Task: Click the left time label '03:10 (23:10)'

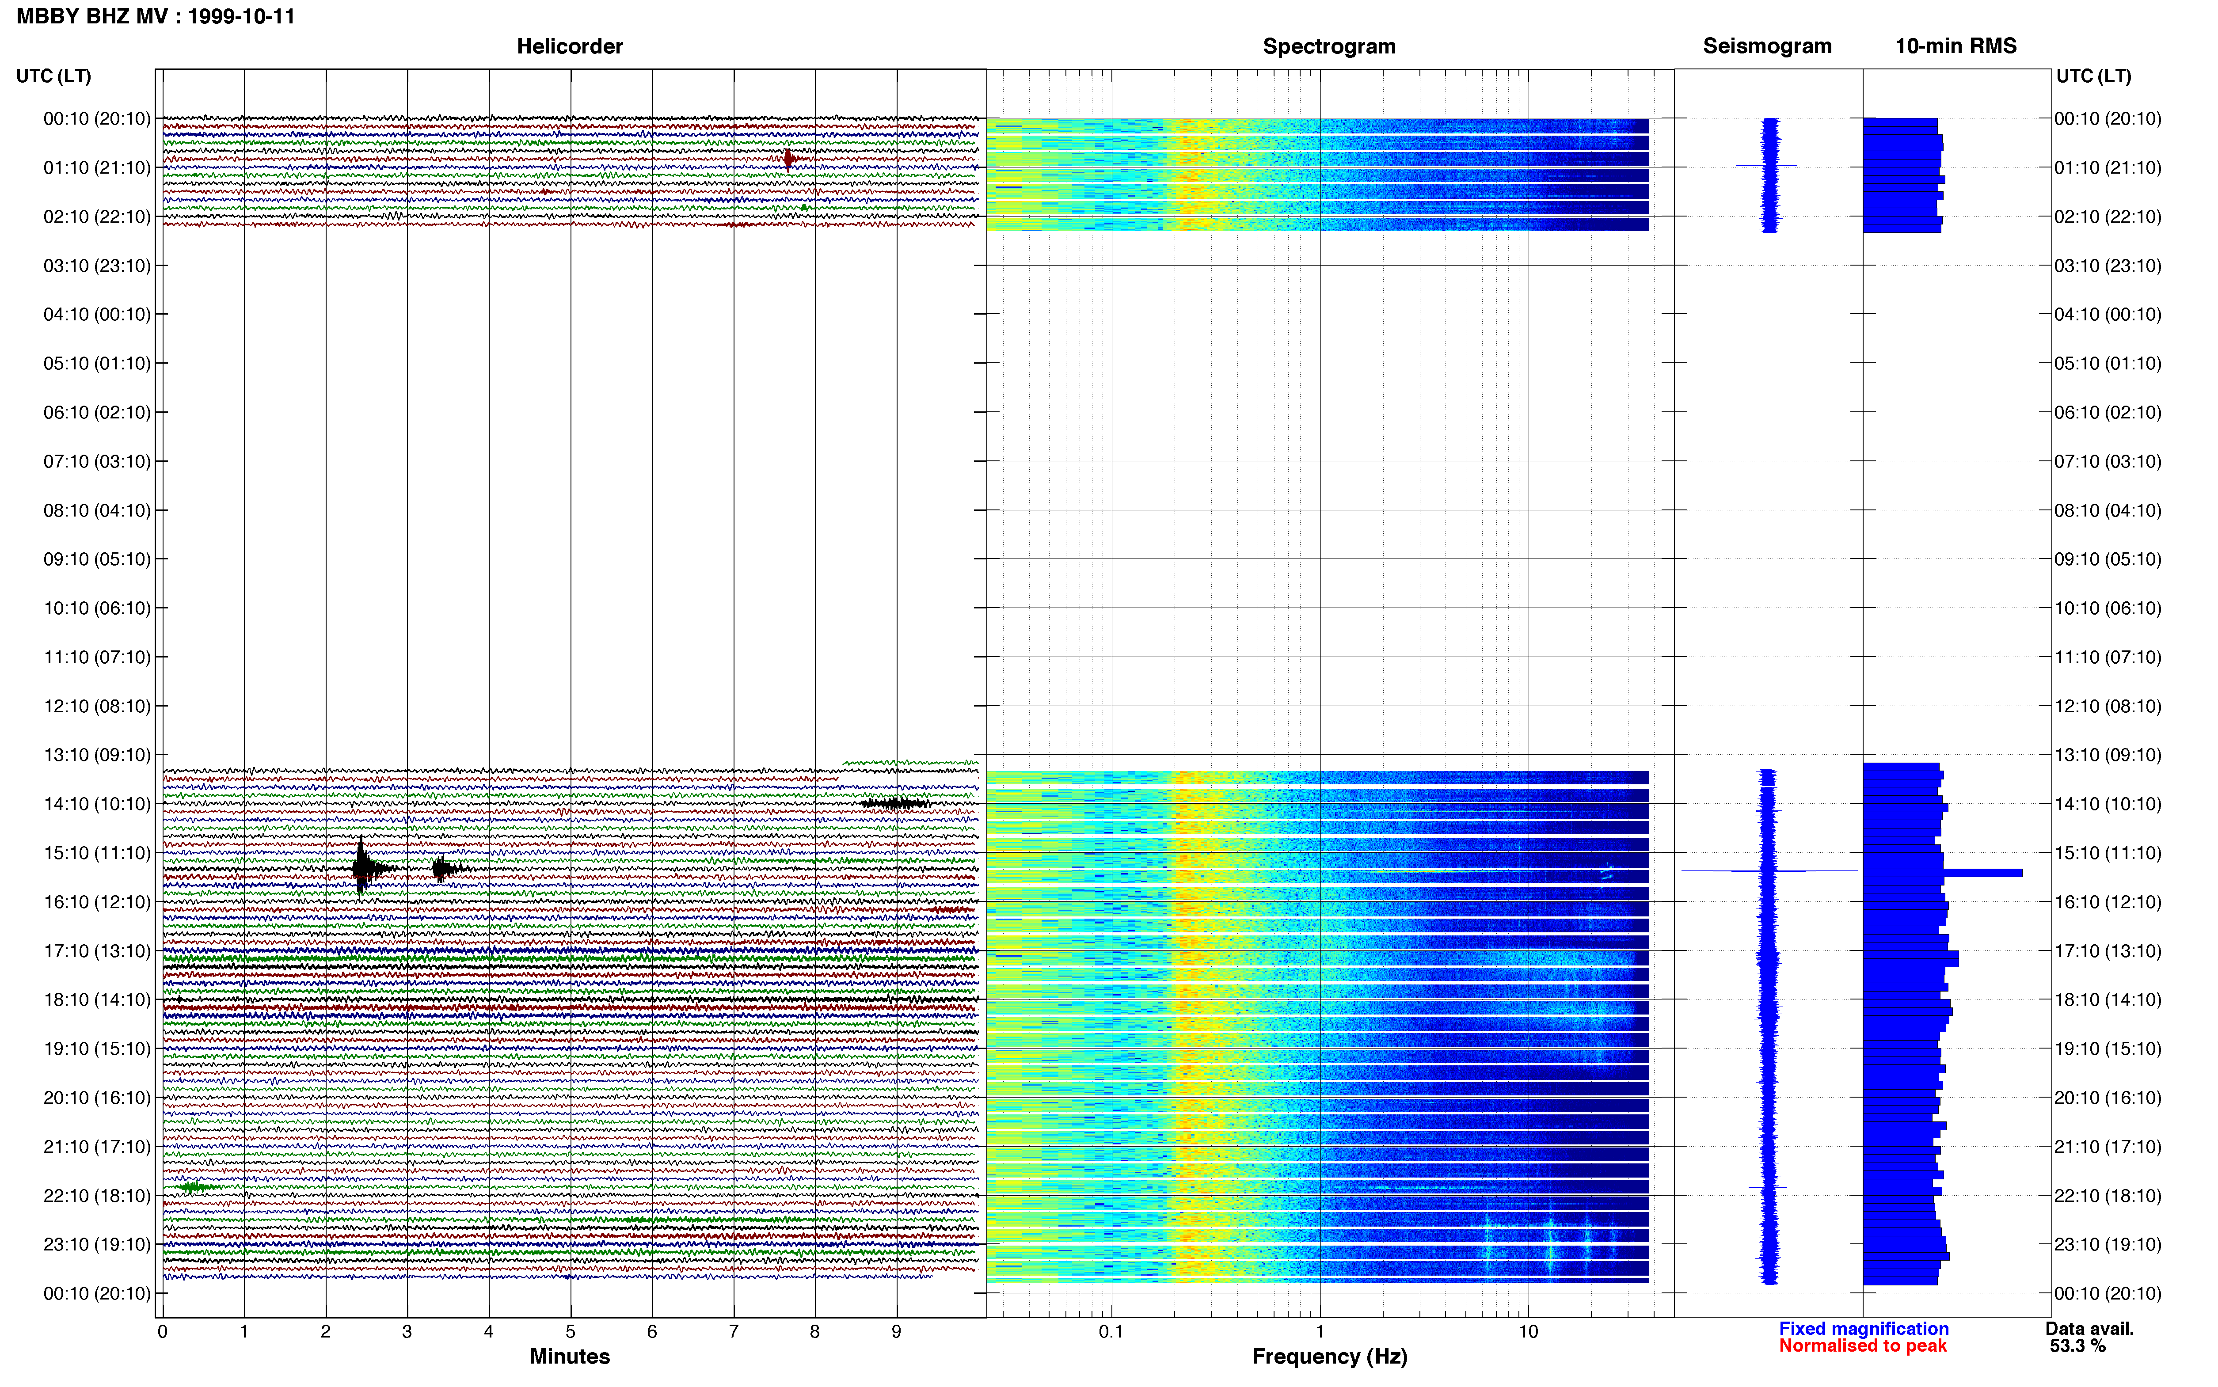Action: coord(97,266)
